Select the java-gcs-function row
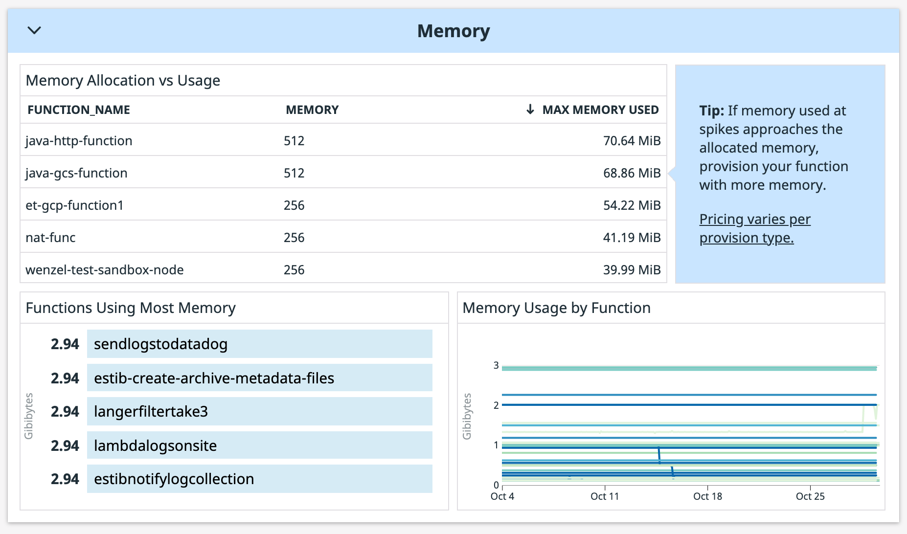Image resolution: width=907 pixels, height=534 pixels. pos(76,173)
